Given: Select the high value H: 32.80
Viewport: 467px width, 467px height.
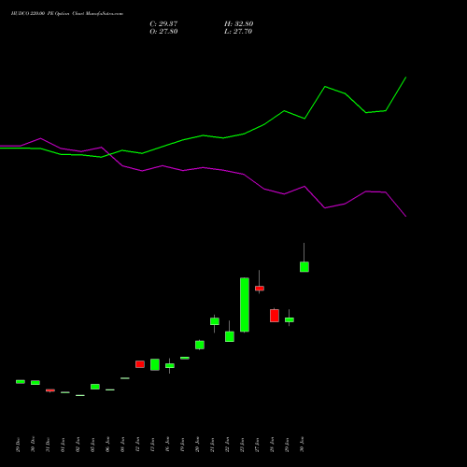Looking at the screenshot, I should (239, 24).
